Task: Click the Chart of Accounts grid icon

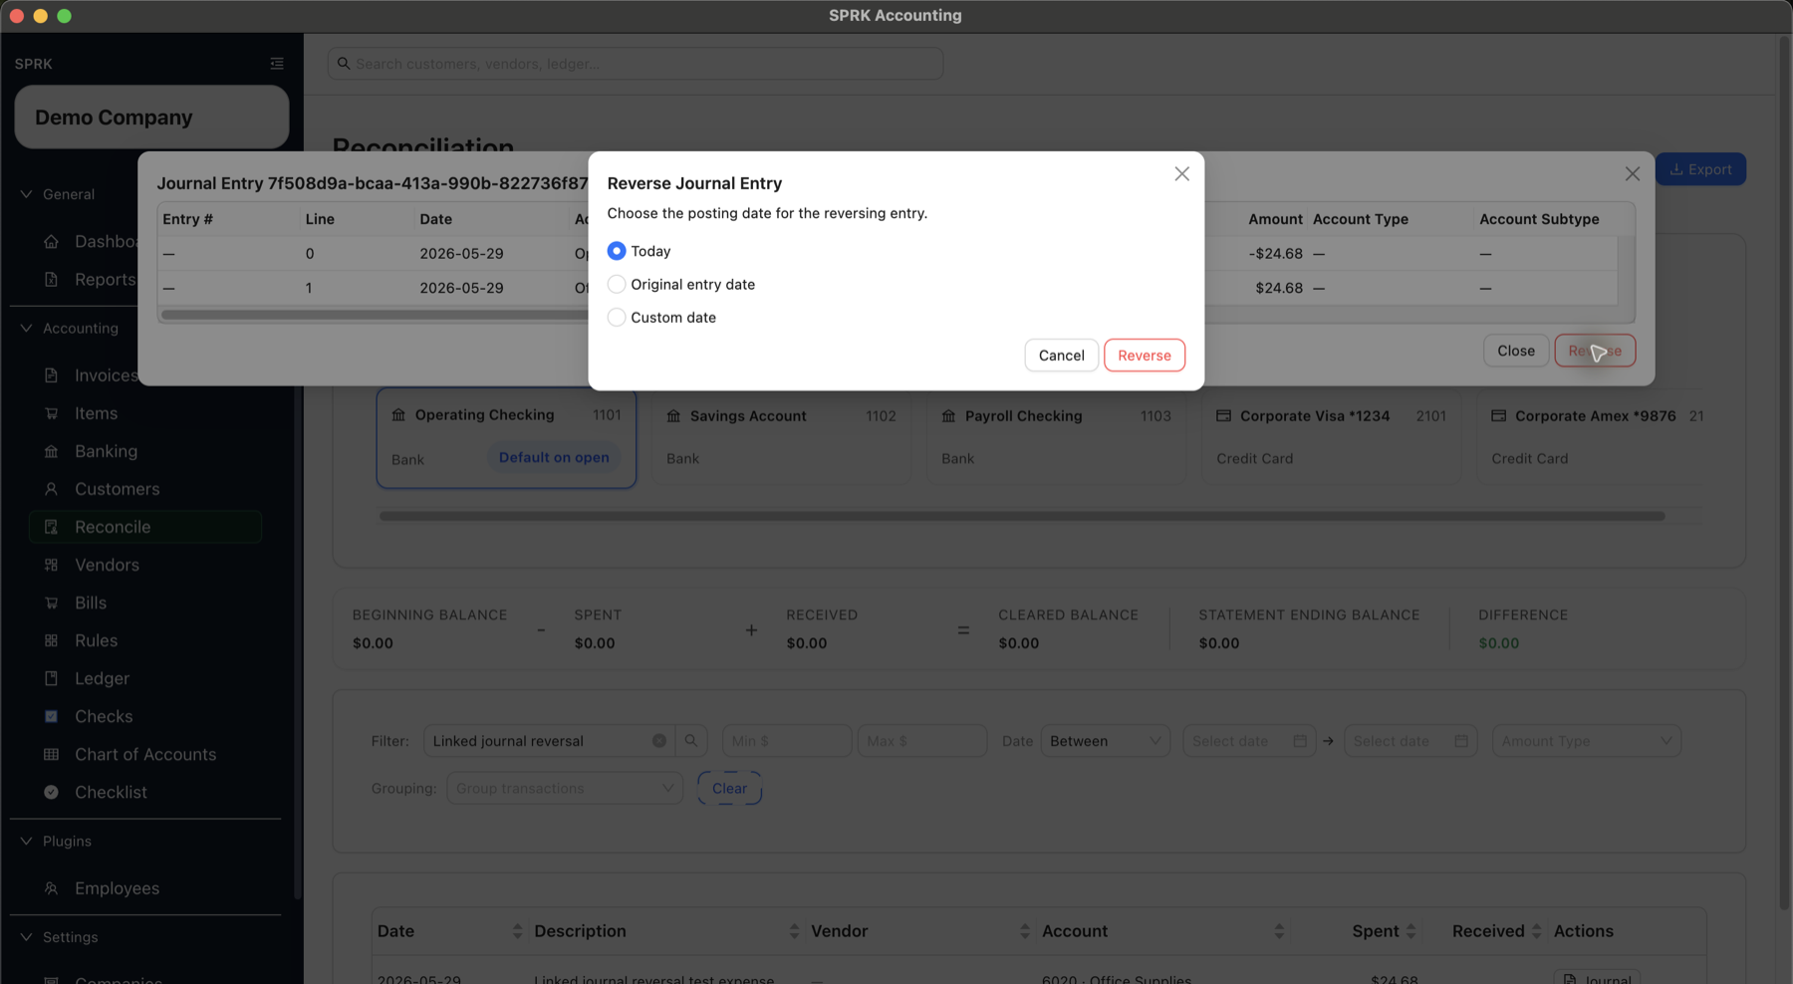Action: point(51,754)
